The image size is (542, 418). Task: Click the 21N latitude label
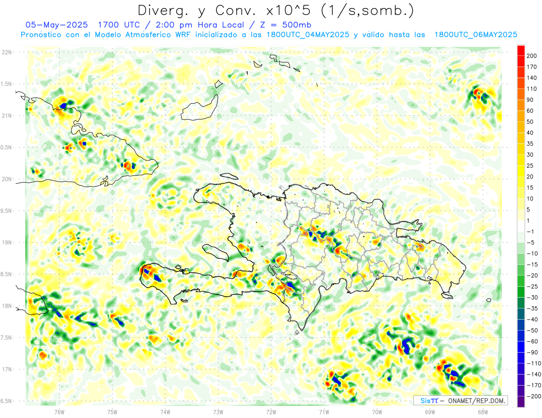coord(7,115)
